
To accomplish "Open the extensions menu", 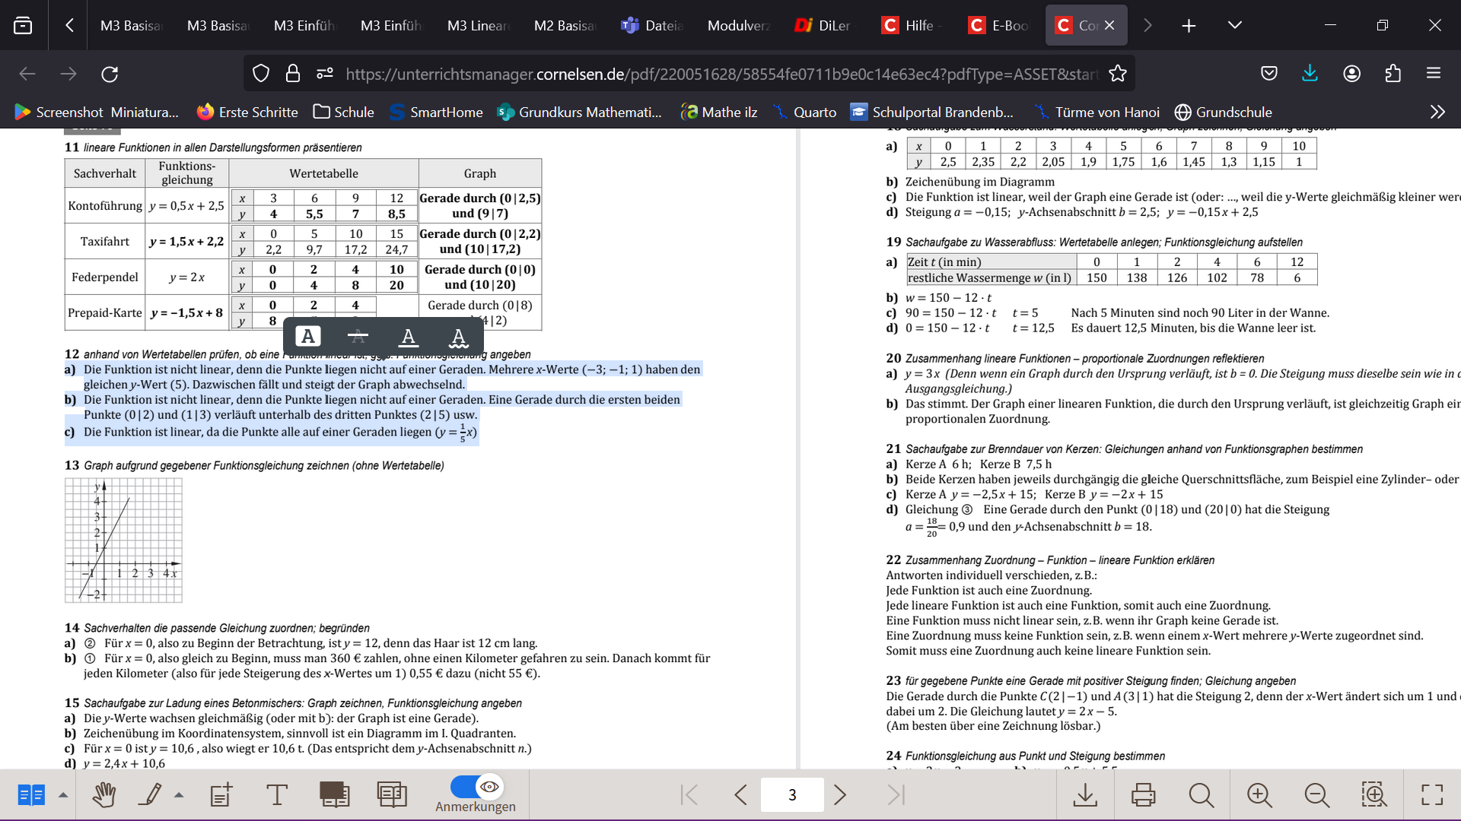I will [x=1393, y=74].
